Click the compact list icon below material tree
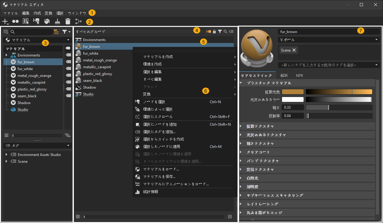 6,135
